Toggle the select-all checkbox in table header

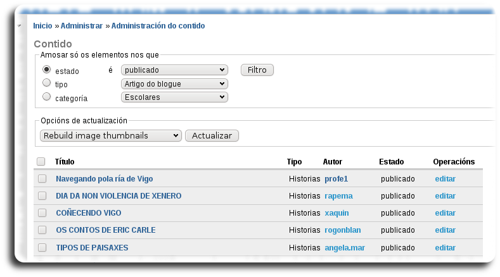click(x=41, y=162)
